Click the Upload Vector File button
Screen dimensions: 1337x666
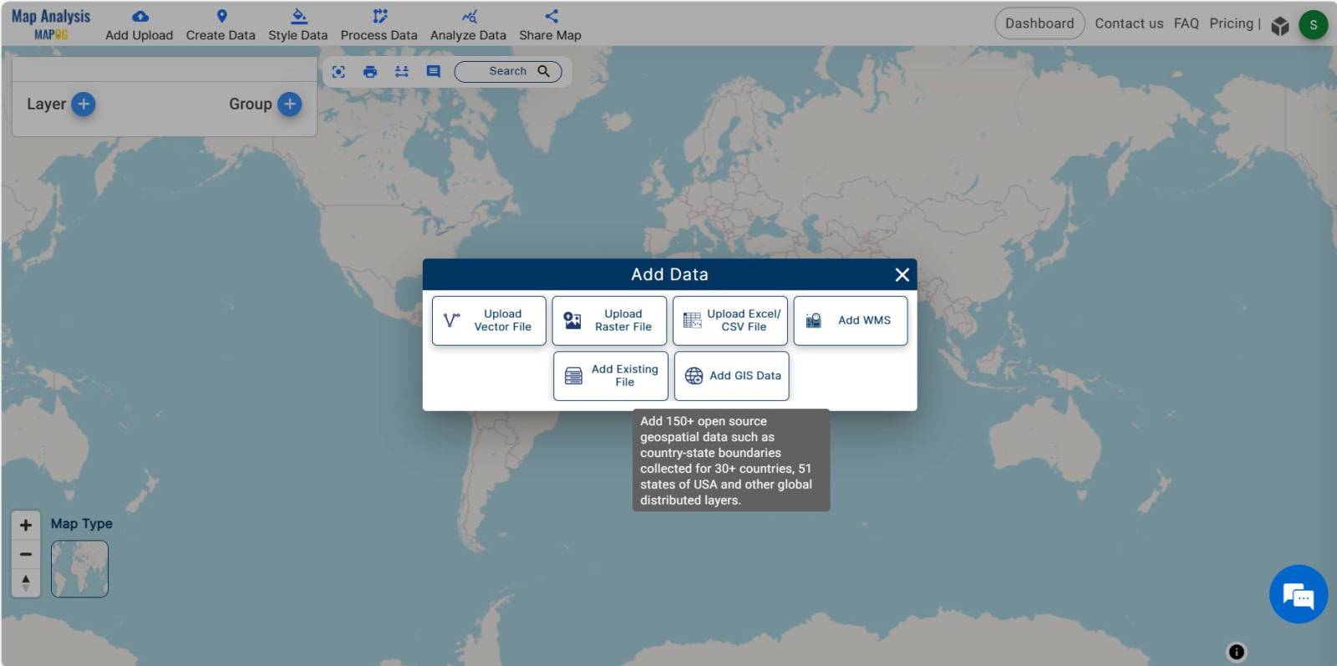click(x=489, y=321)
